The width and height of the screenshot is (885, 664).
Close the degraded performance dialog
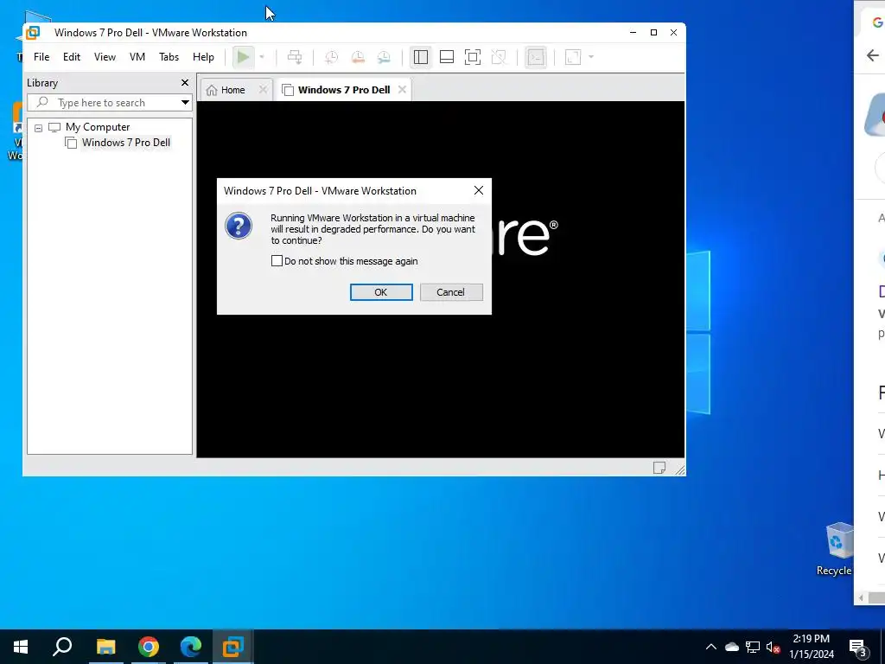click(x=479, y=191)
